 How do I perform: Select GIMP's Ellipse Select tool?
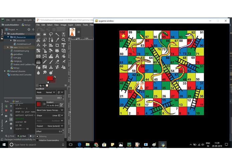(x=44, y=34)
